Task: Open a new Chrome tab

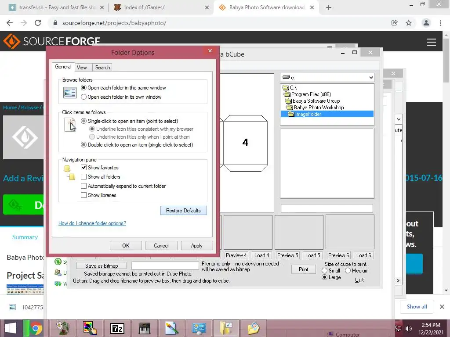Action: 329,7
